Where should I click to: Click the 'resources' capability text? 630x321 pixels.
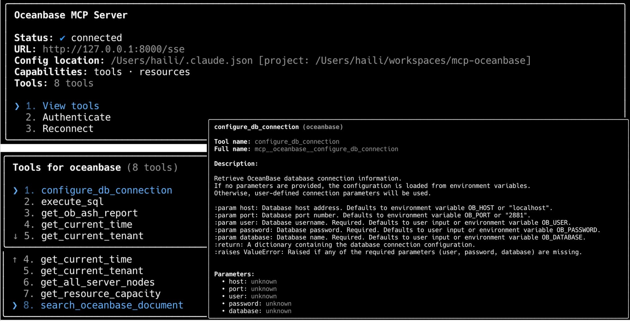[165, 72]
